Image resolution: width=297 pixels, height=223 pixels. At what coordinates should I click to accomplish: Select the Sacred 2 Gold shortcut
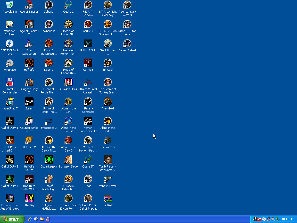click(x=127, y=44)
